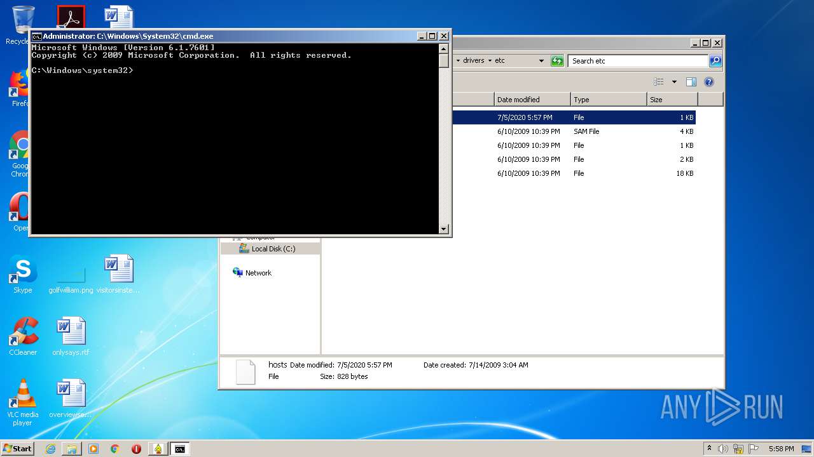Select Local Disk (C:) in navigation pane
814x457 pixels.
pos(270,249)
